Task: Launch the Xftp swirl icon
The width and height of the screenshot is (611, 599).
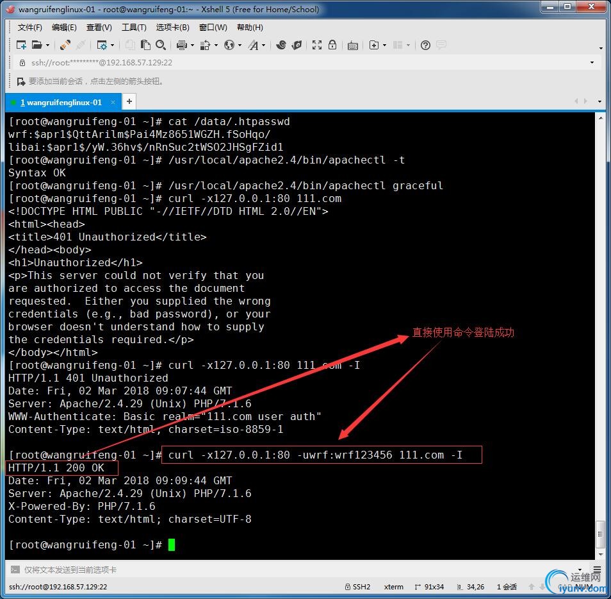Action: click(281, 46)
